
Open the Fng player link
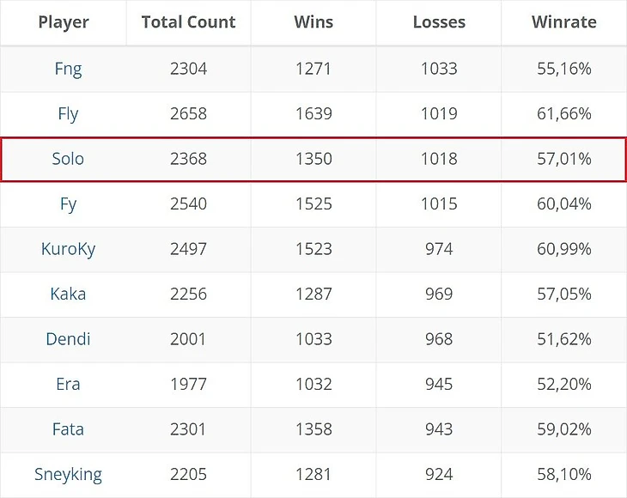(x=68, y=70)
